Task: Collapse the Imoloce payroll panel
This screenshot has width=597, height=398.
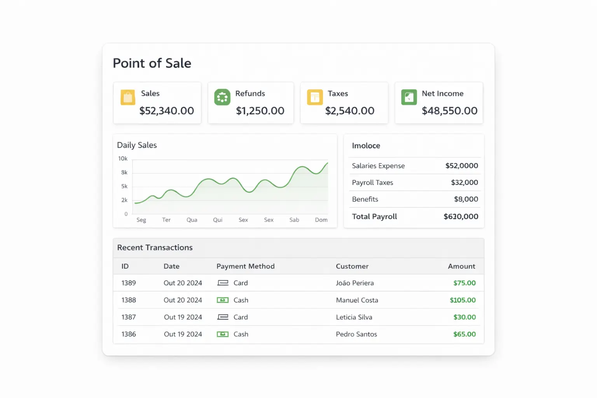Action: pos(366,145)
